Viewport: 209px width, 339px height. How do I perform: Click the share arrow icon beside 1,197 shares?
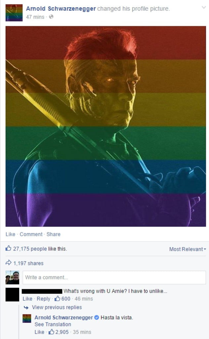point(8,263)
